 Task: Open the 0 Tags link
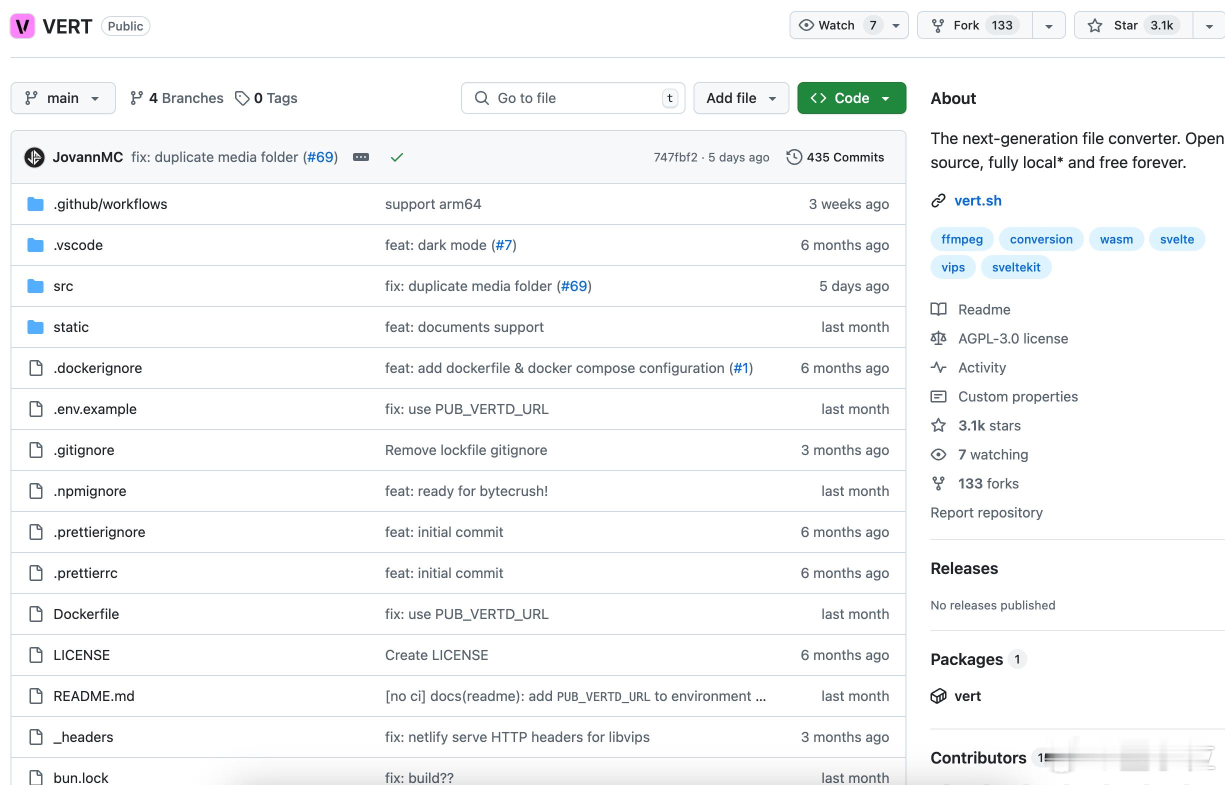click(x=266, y=98)
